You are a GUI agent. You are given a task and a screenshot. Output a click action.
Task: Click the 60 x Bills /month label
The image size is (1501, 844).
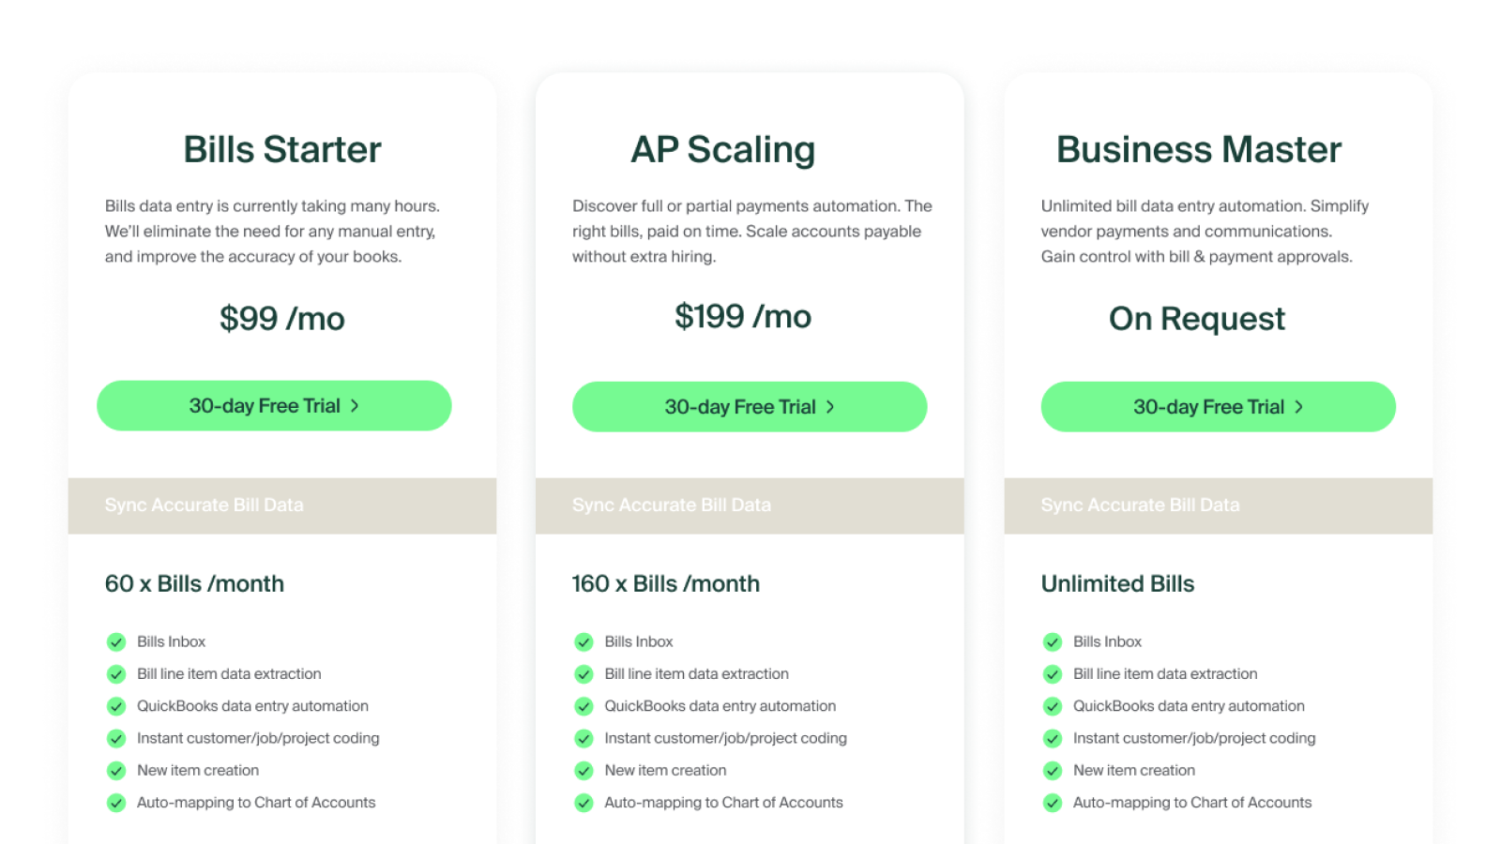pyautogui.click(x=194, y=583)
